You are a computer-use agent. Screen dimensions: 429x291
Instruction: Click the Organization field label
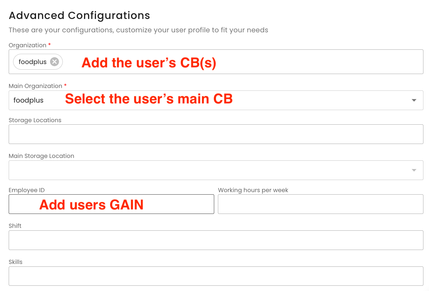point(27,45)
